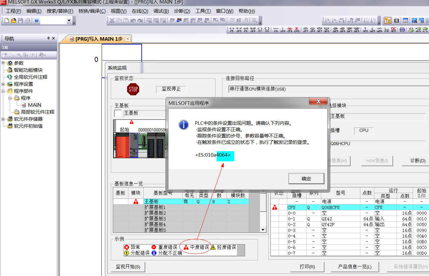Image resolution: width=429 pixels, height=276 pixels.
Task: Open the 诊断(D) menu
Action: pos(182,11)
